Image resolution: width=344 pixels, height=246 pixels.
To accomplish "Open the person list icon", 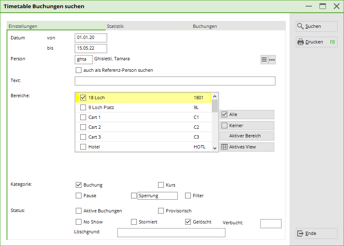I will (x=264, y=60).
